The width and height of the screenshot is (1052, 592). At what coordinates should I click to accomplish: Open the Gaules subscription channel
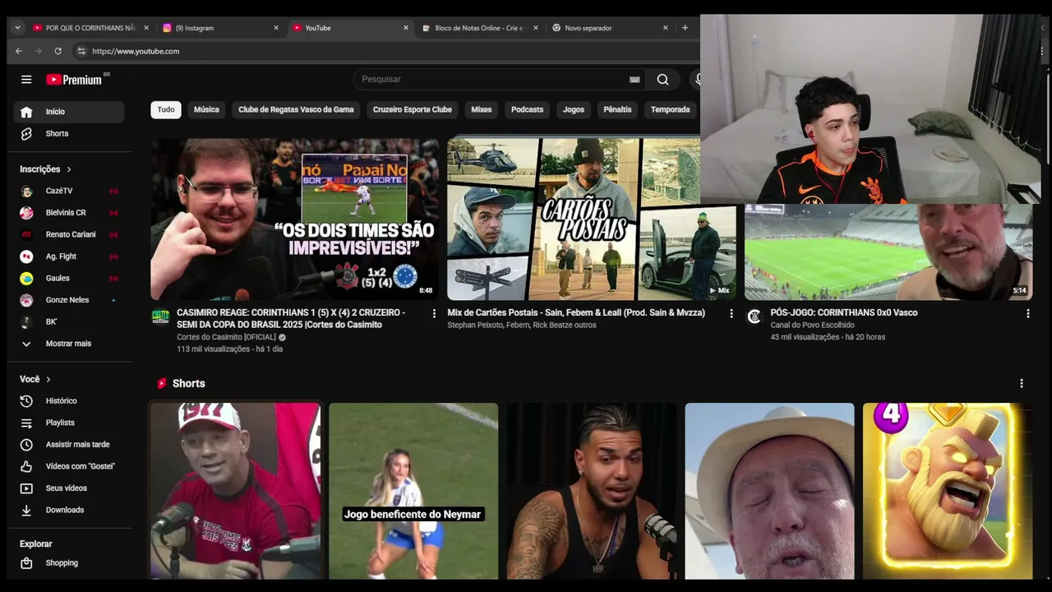tap(69, 278)
